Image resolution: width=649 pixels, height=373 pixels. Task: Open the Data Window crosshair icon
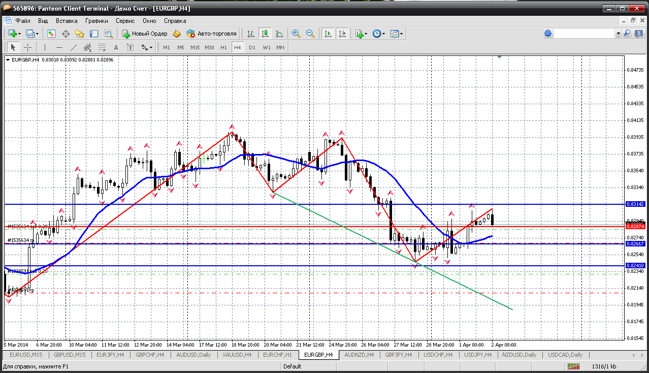pos(66,34)
